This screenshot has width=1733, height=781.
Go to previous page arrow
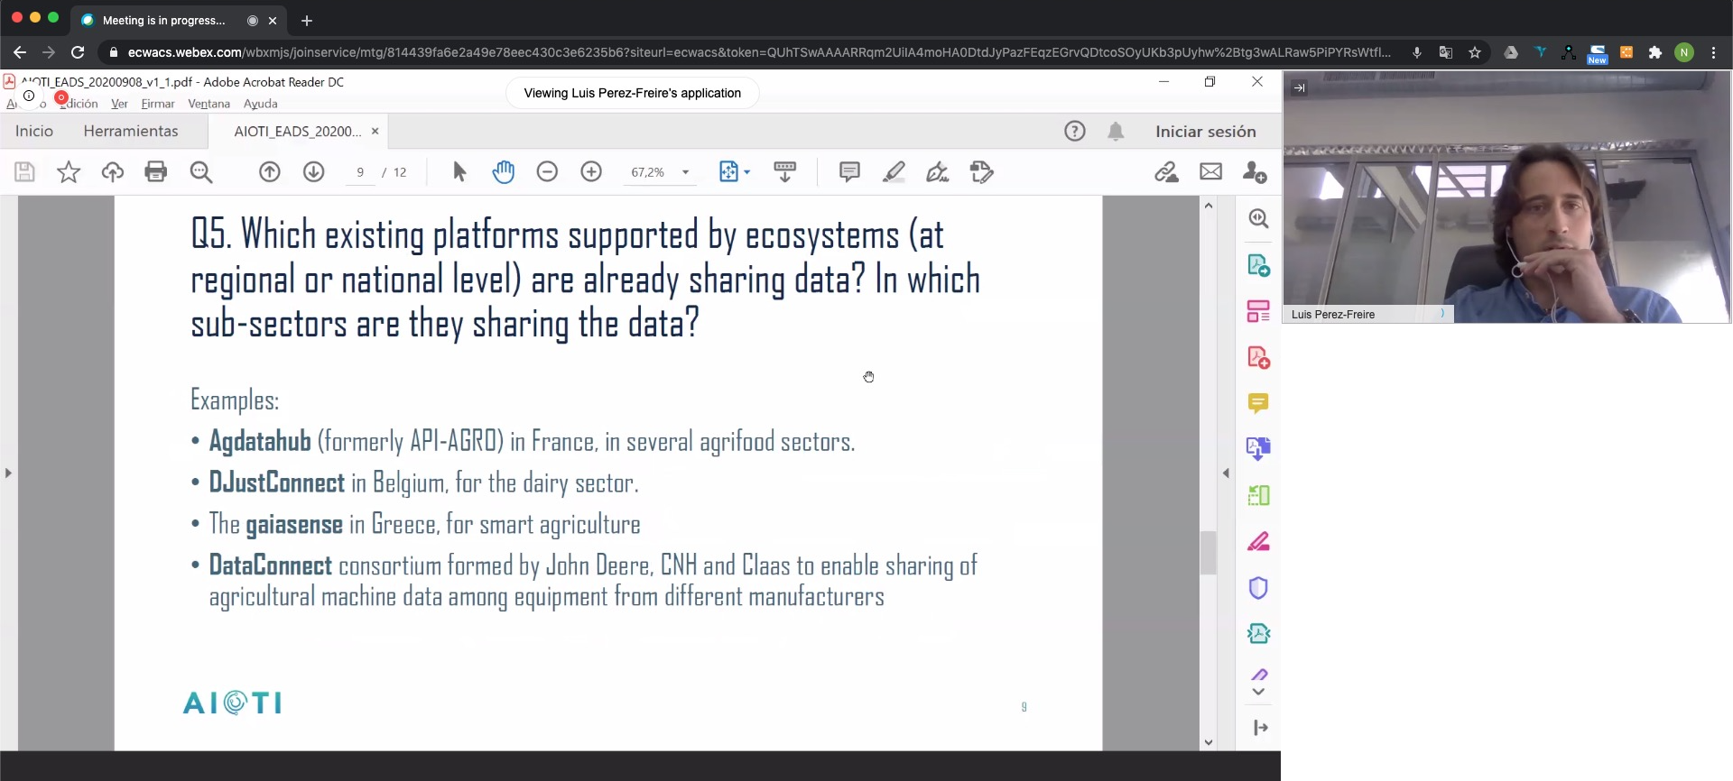pos(270,171)
